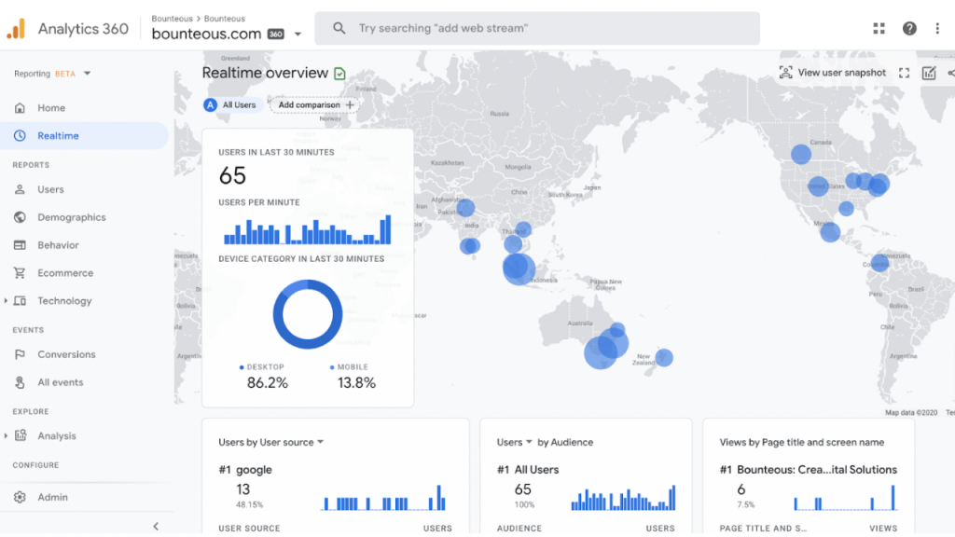The height and width of the screenshot is (537, 955).
Task: Select the All Users comparison chip
Action: tap(231, 105)
